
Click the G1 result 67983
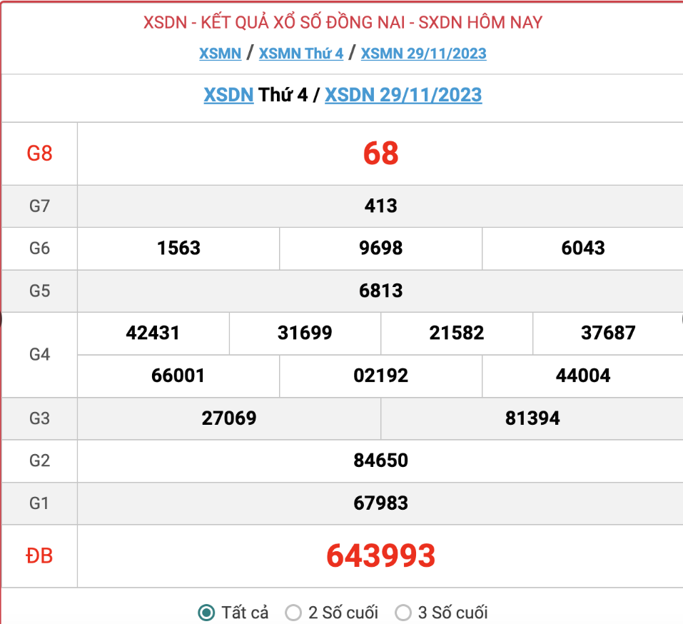point(380,503)
